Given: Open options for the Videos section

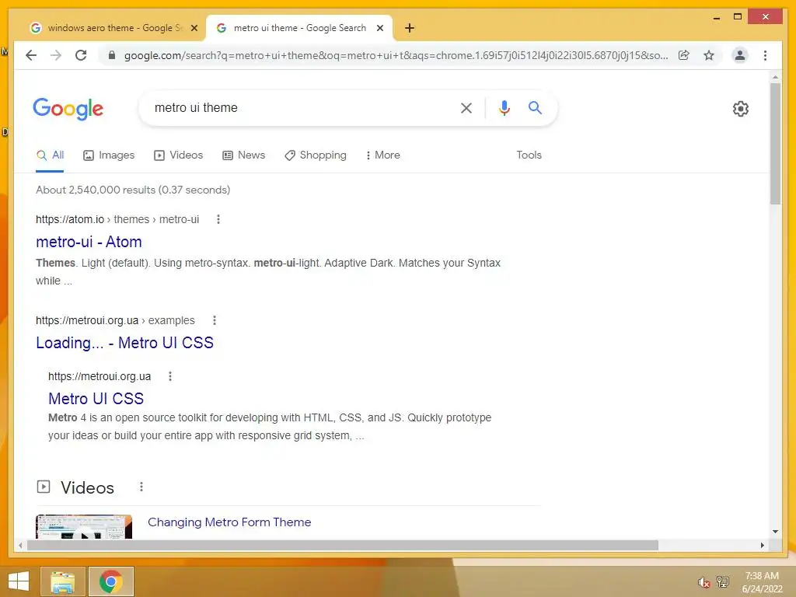Looking at the screenshot, I should 141,487.
